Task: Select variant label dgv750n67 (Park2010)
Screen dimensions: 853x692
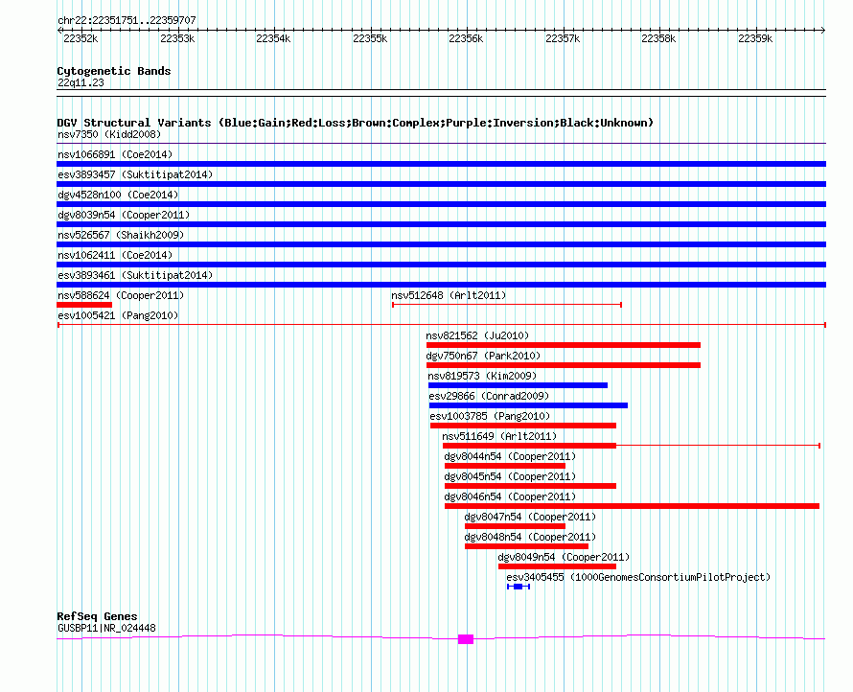Action: coord(483,356)
